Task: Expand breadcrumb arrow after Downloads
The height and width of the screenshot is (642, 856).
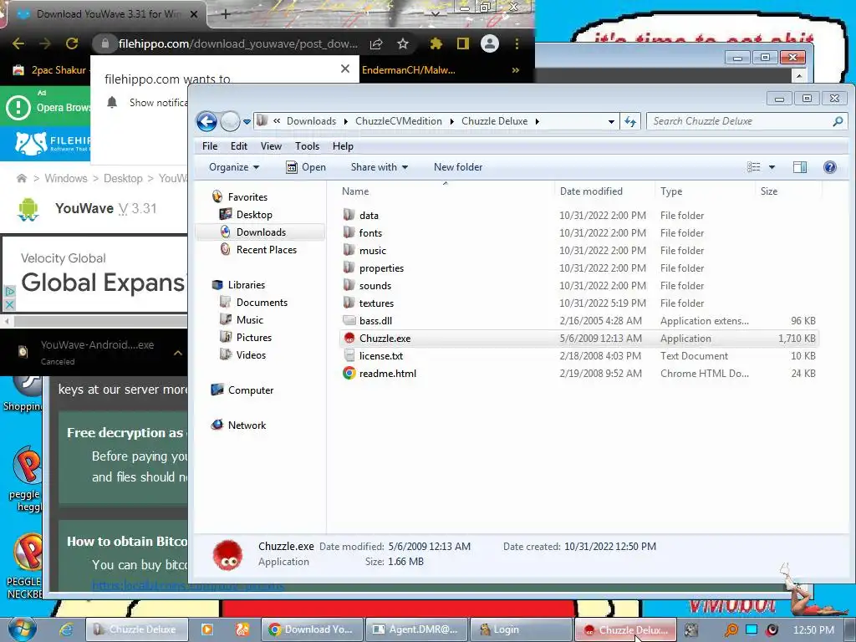Action: click(x=345, y=121)
